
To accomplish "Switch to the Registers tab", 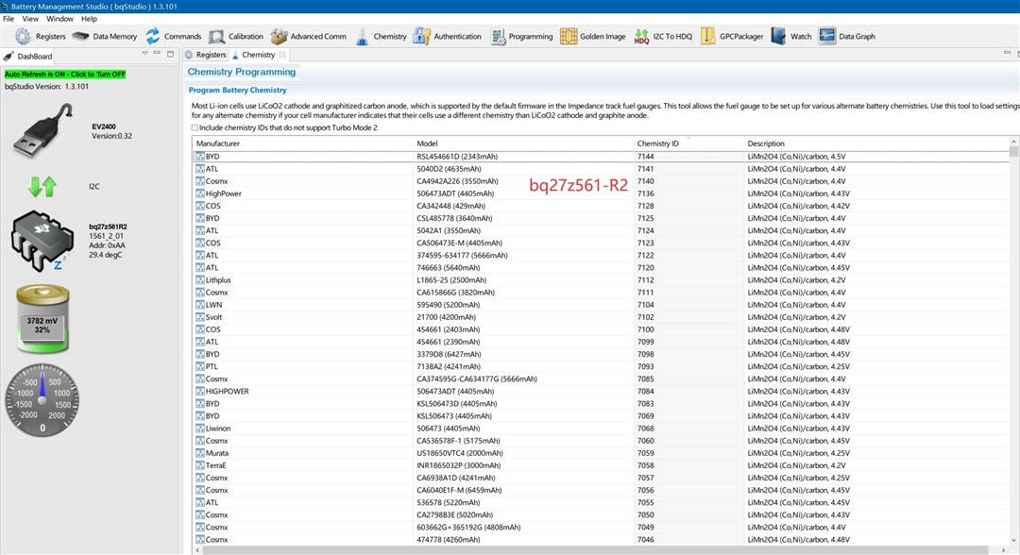I will coord(206,55).
